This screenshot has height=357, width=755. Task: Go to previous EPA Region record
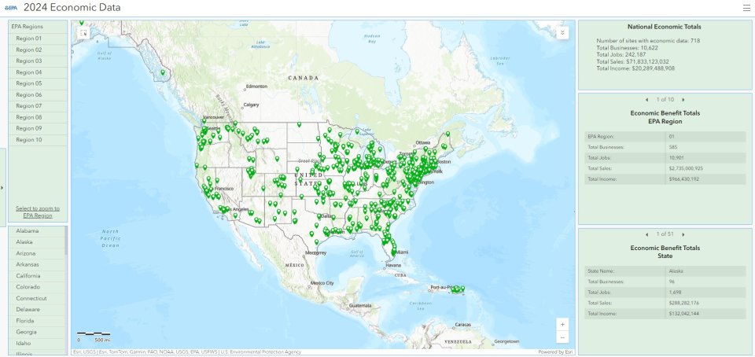pos(646,100)
